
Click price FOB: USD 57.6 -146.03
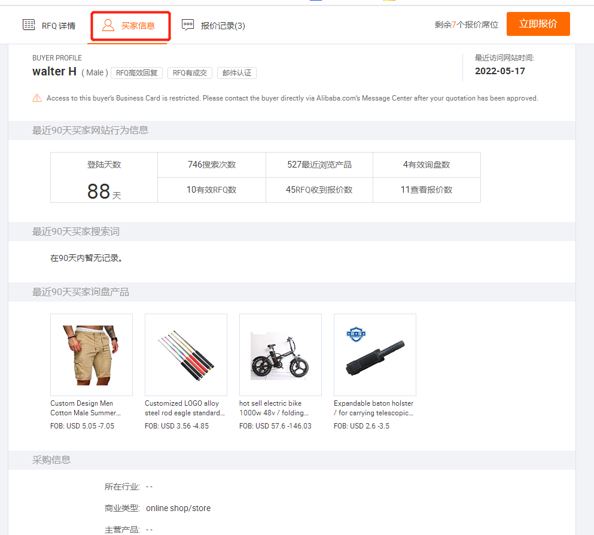pyautogui.click(x=275, y=426)
